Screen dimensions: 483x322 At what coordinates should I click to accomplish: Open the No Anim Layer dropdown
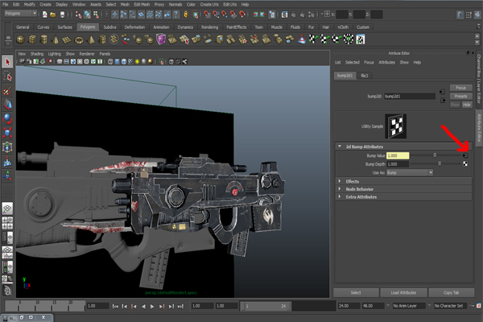click(407, 306)
